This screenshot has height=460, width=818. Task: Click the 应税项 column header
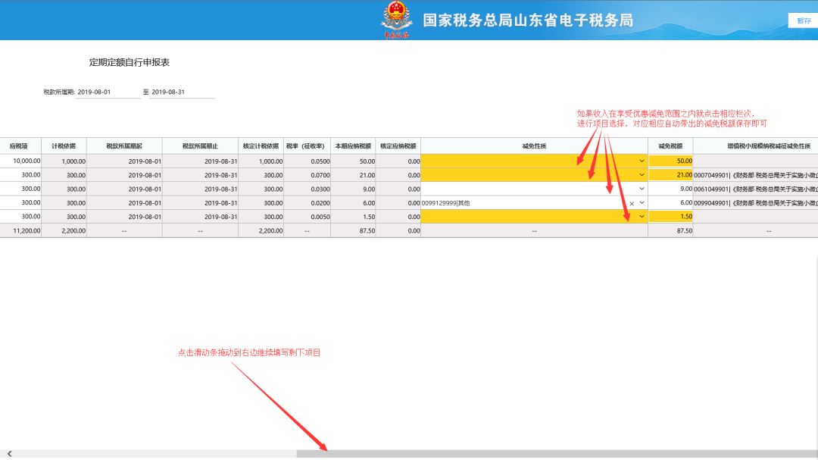coord(20,146)
